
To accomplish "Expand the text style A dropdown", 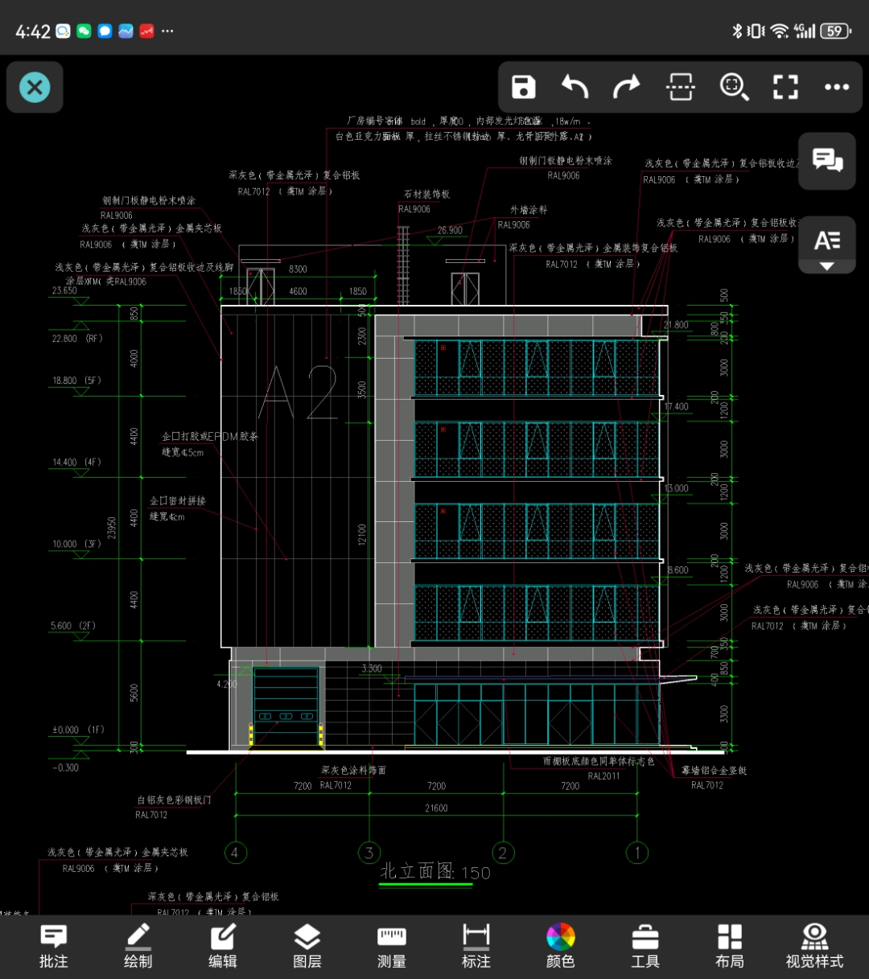I will 827,245.
